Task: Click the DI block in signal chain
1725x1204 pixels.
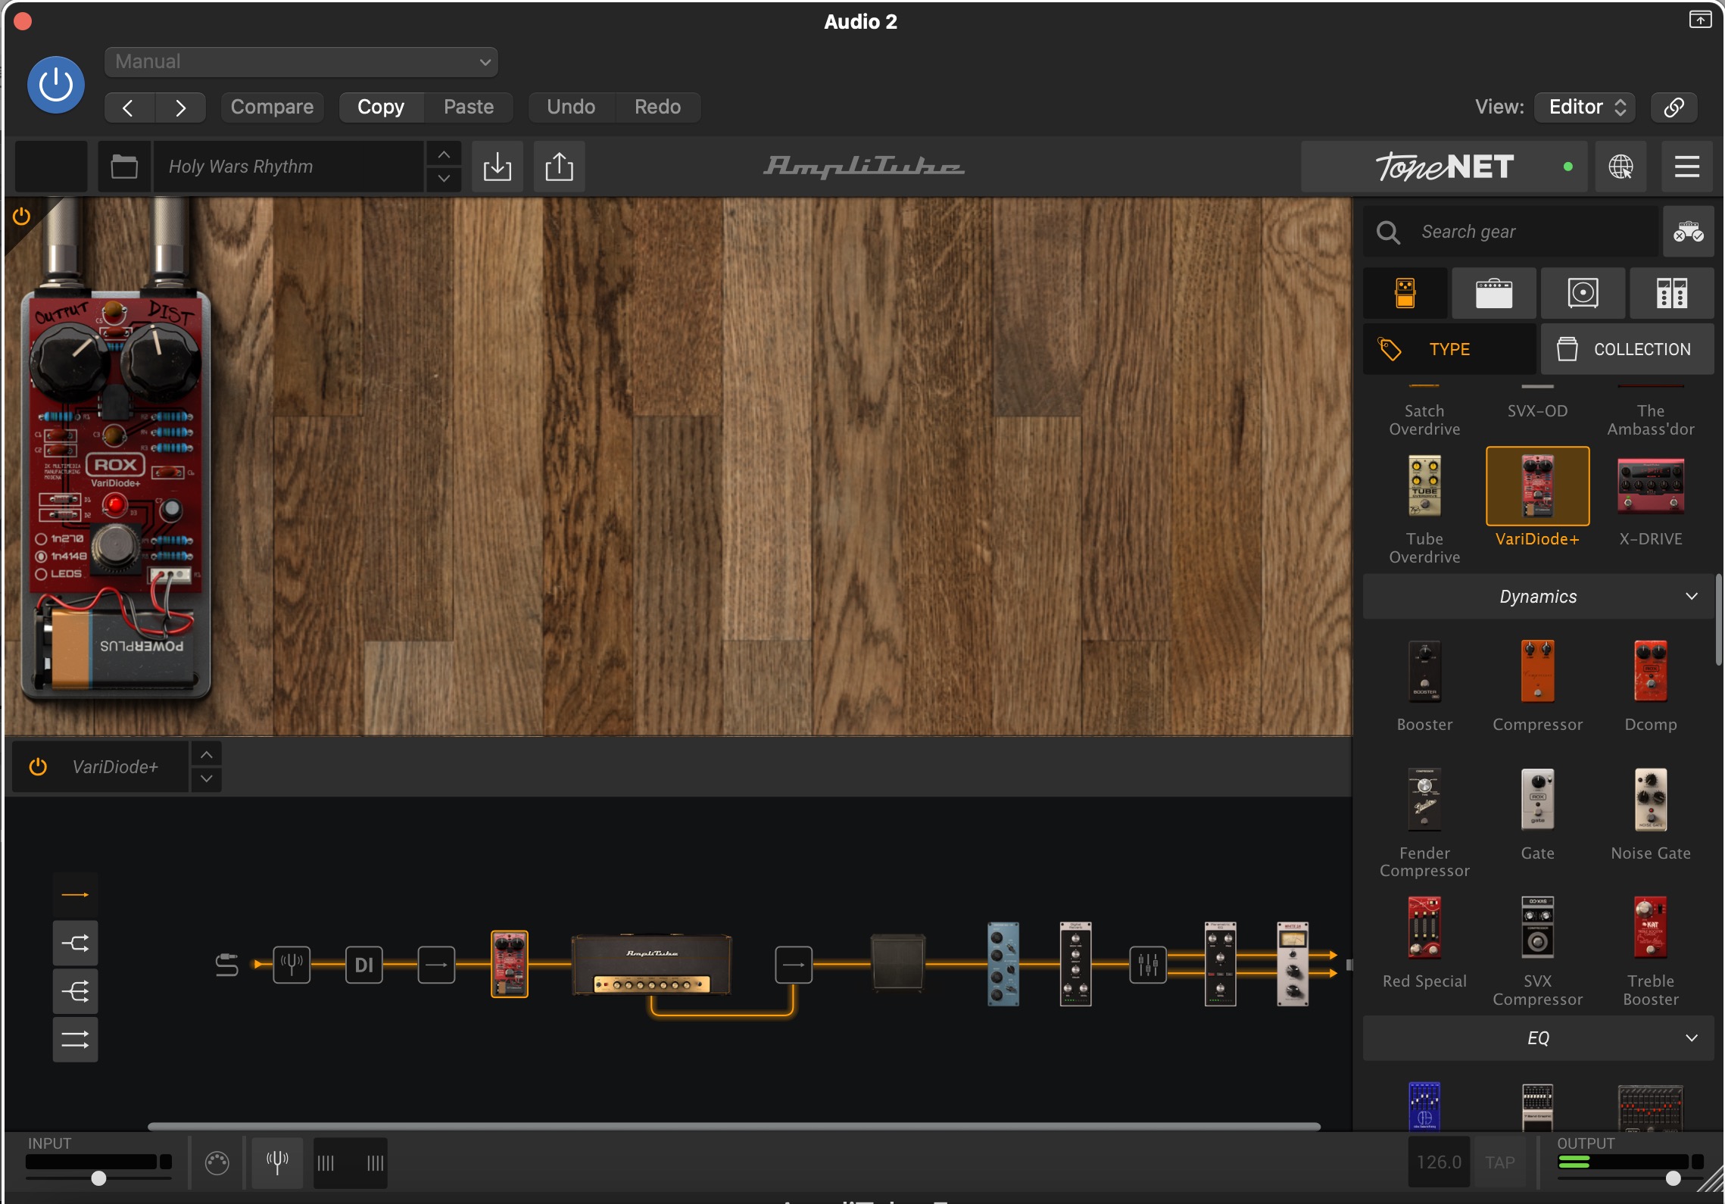Action: tap(364, 965)
